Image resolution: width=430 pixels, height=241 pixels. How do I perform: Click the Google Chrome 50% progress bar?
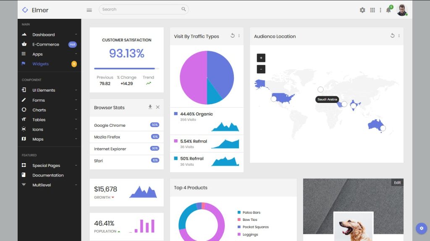coord(154,125)
